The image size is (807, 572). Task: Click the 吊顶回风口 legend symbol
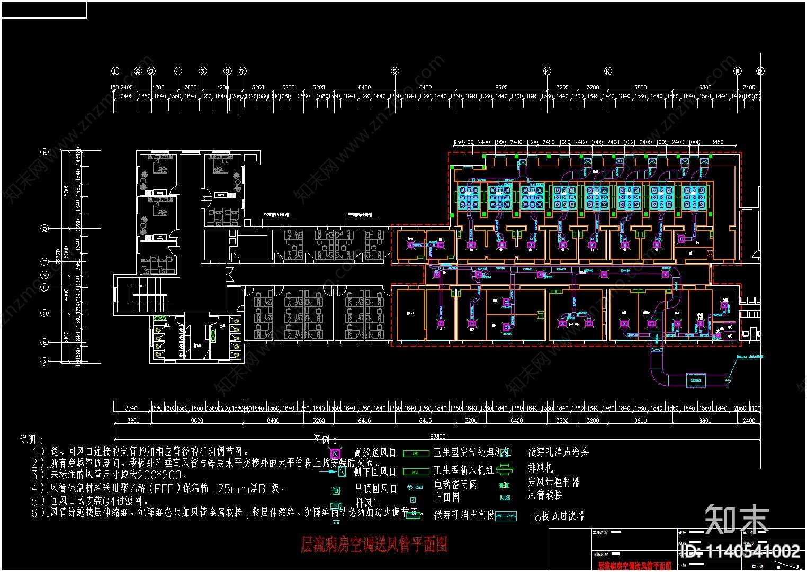336,491
